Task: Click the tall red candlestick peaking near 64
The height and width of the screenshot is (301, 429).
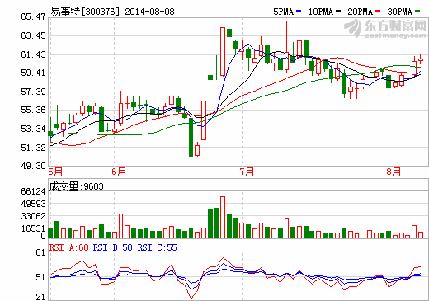Action: [223, 51]
